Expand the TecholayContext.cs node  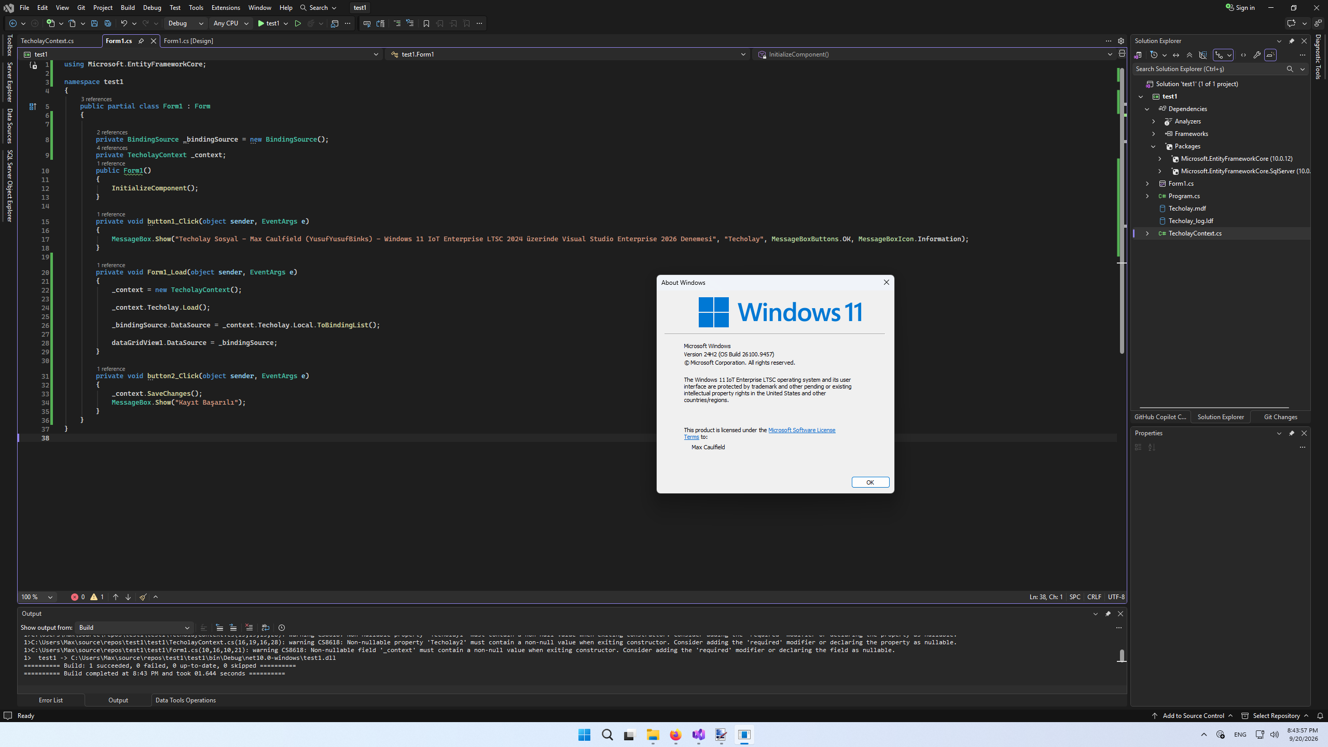pos(1147,233)
